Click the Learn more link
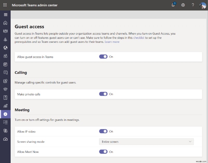This screenshot has width=208, height=163. click(112, 42)
